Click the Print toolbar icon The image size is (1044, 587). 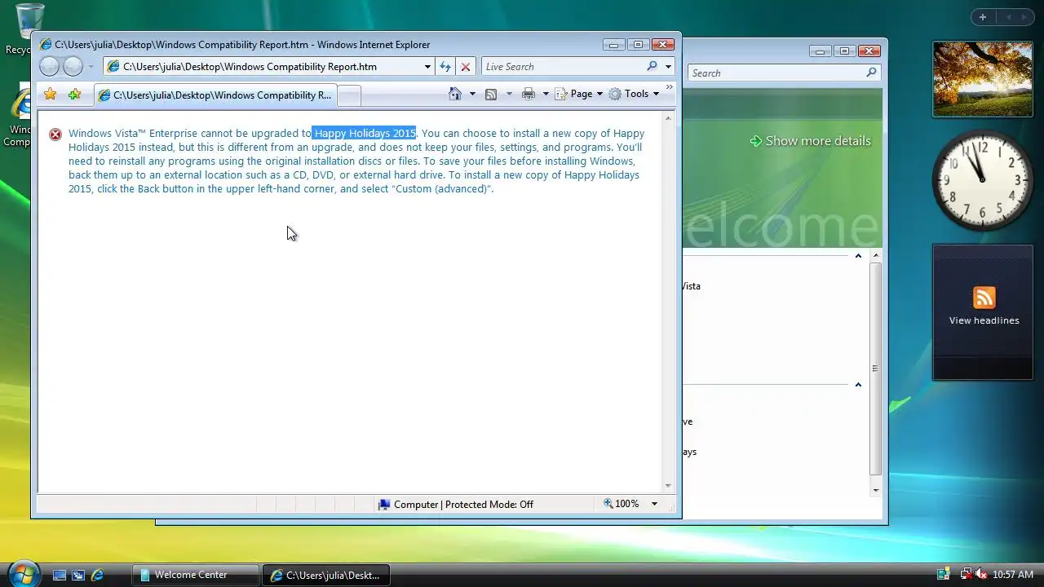(529, 95)
